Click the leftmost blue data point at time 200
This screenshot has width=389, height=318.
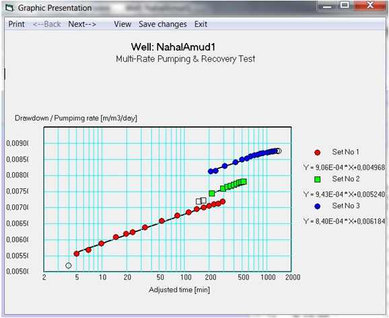[211, 171]
